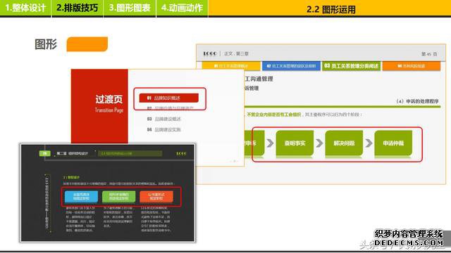This screenshot has height=253, width=451.
Task: Select the 3.图形图表 tab
Action: (x=130, y=8)
